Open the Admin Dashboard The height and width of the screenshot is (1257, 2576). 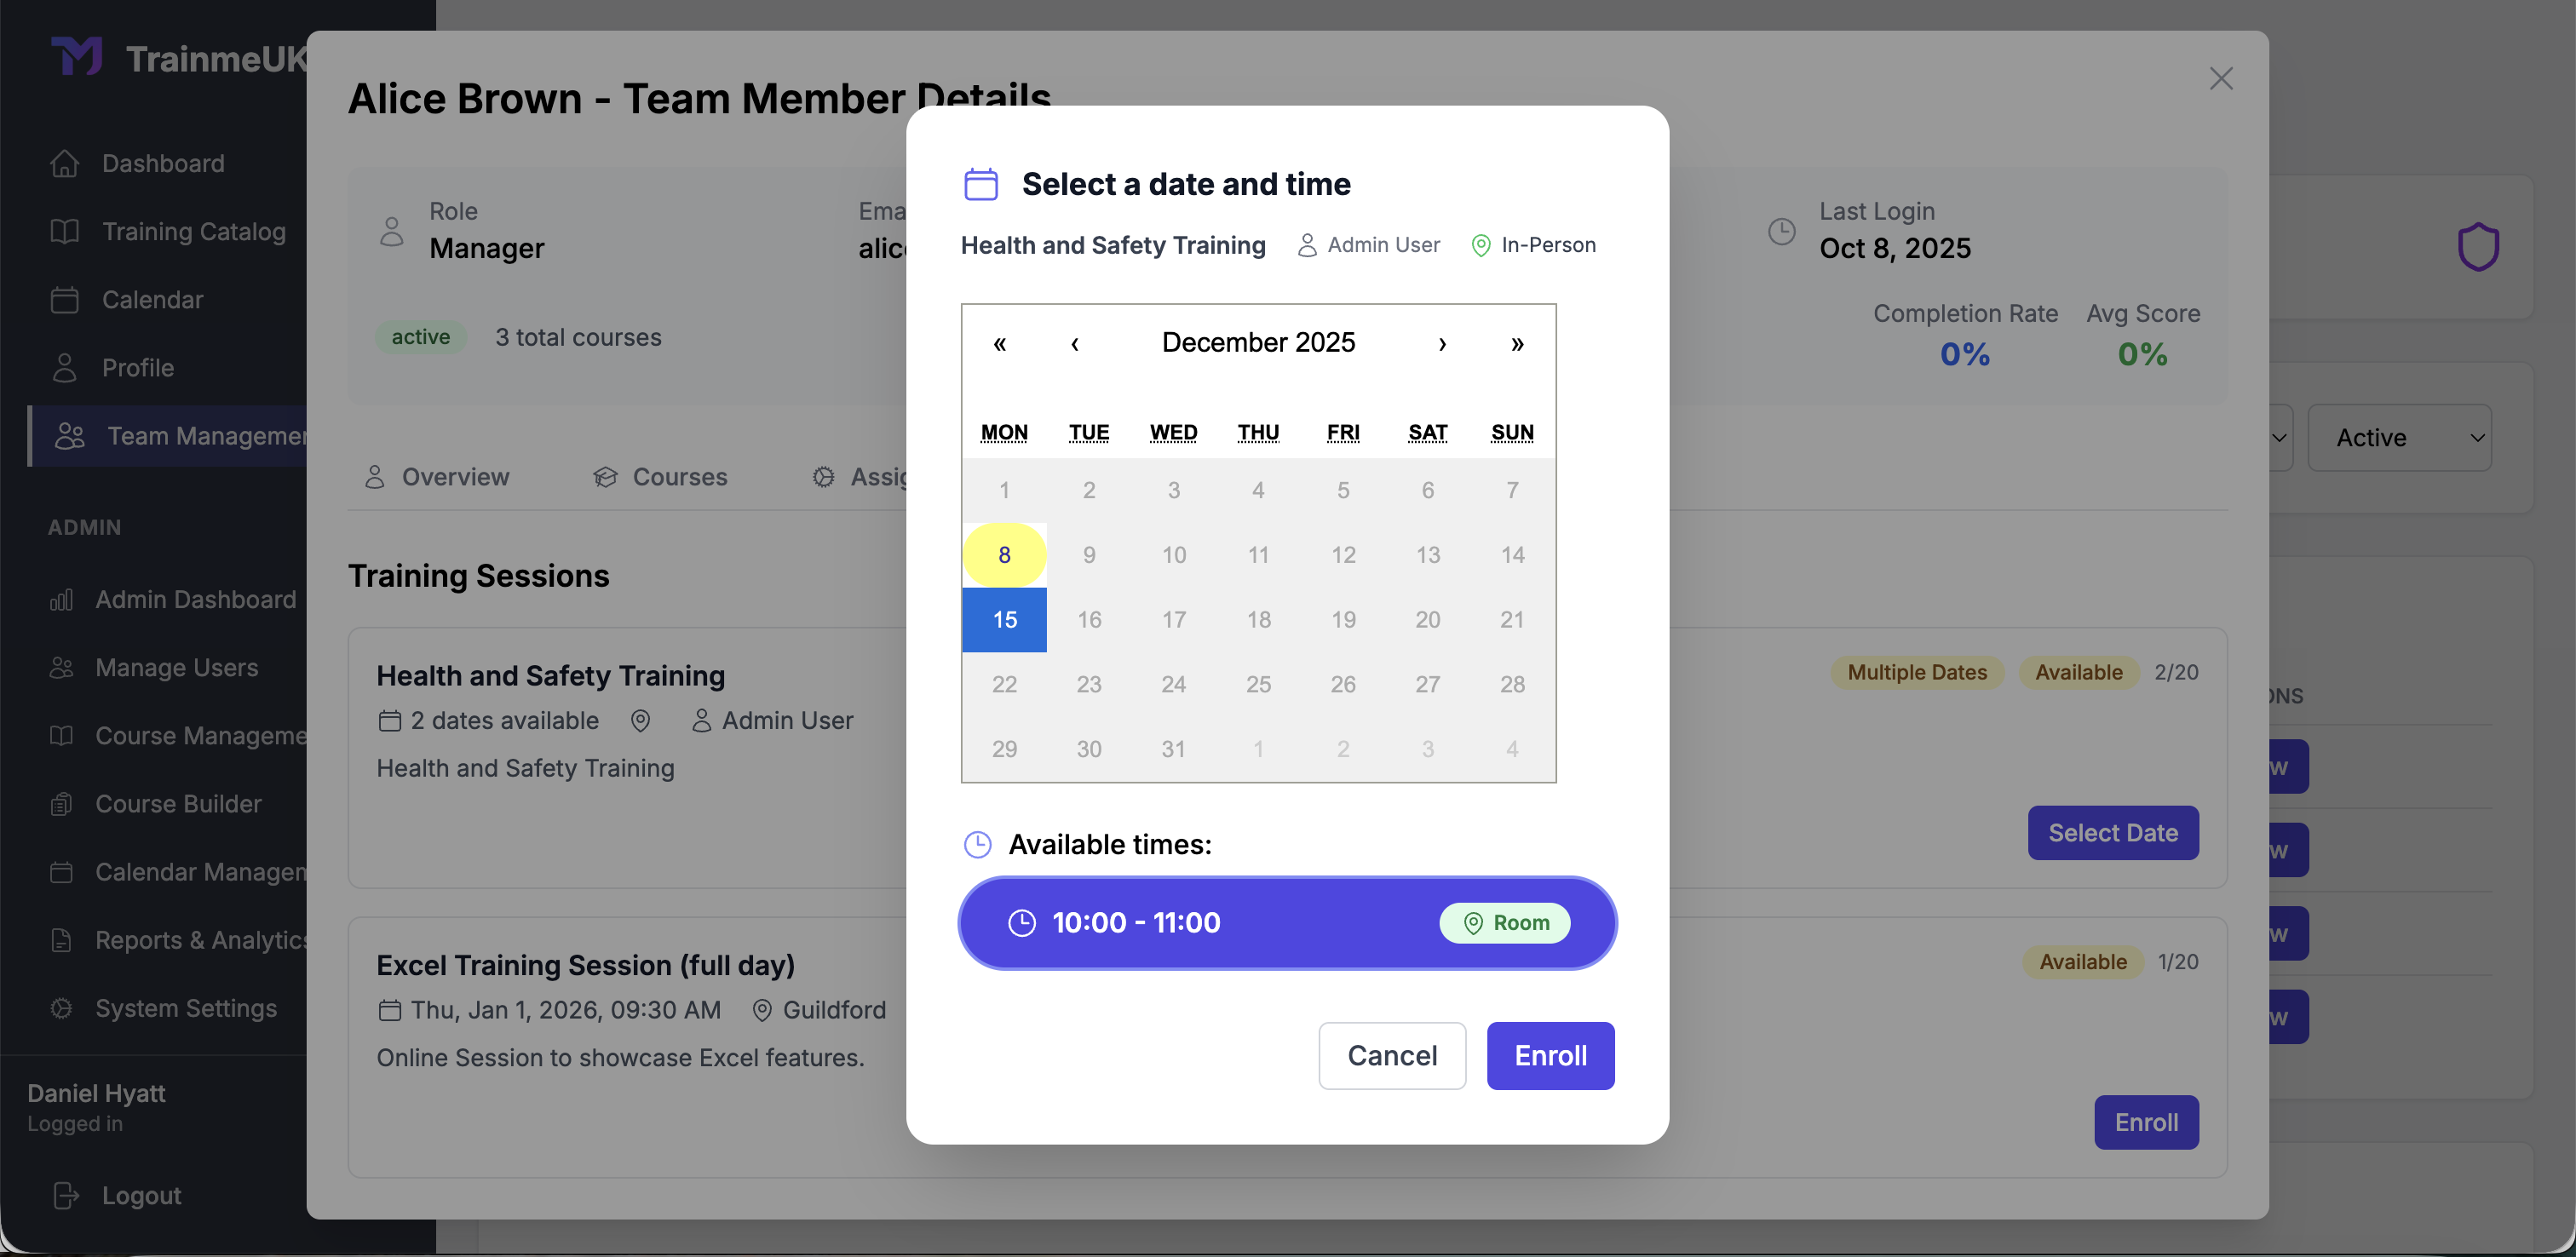pos(195,599)
